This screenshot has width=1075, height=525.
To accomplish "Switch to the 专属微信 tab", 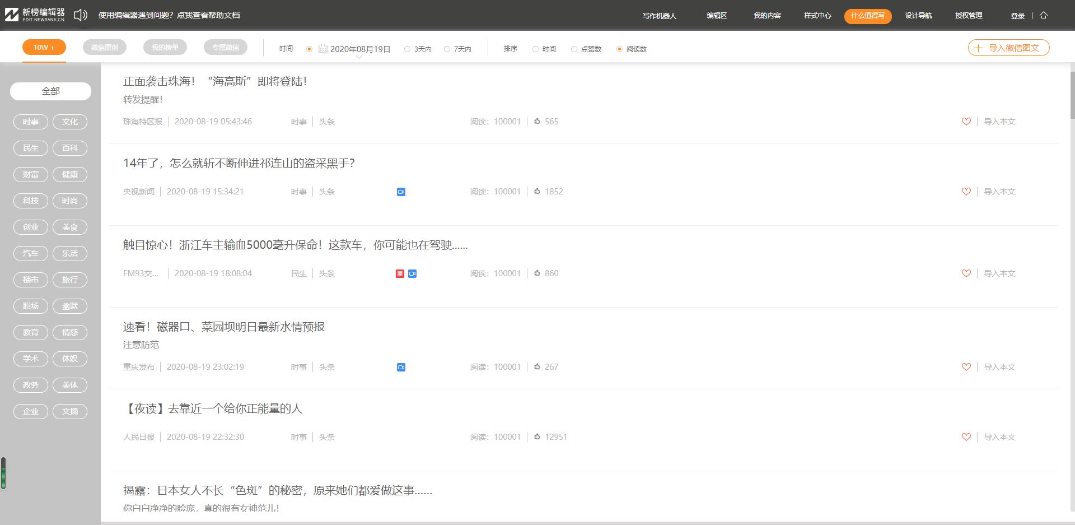I will click(x=226, y=48).
